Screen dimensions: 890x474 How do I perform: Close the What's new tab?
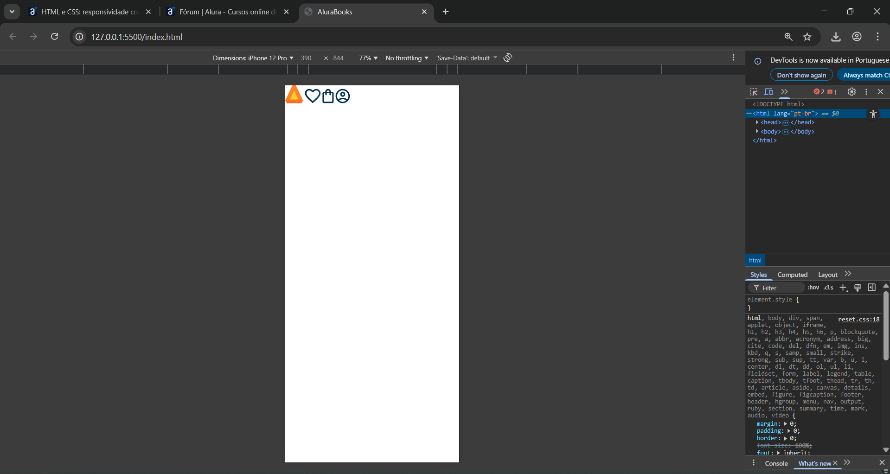pos(835,463)
